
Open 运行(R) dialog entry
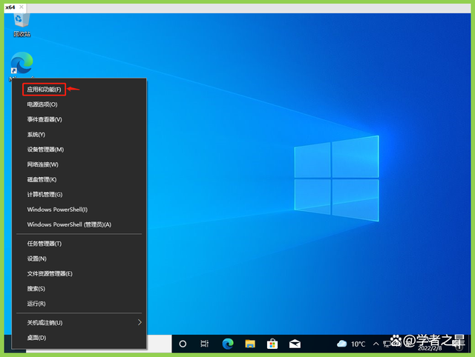(x=79, y=304)
